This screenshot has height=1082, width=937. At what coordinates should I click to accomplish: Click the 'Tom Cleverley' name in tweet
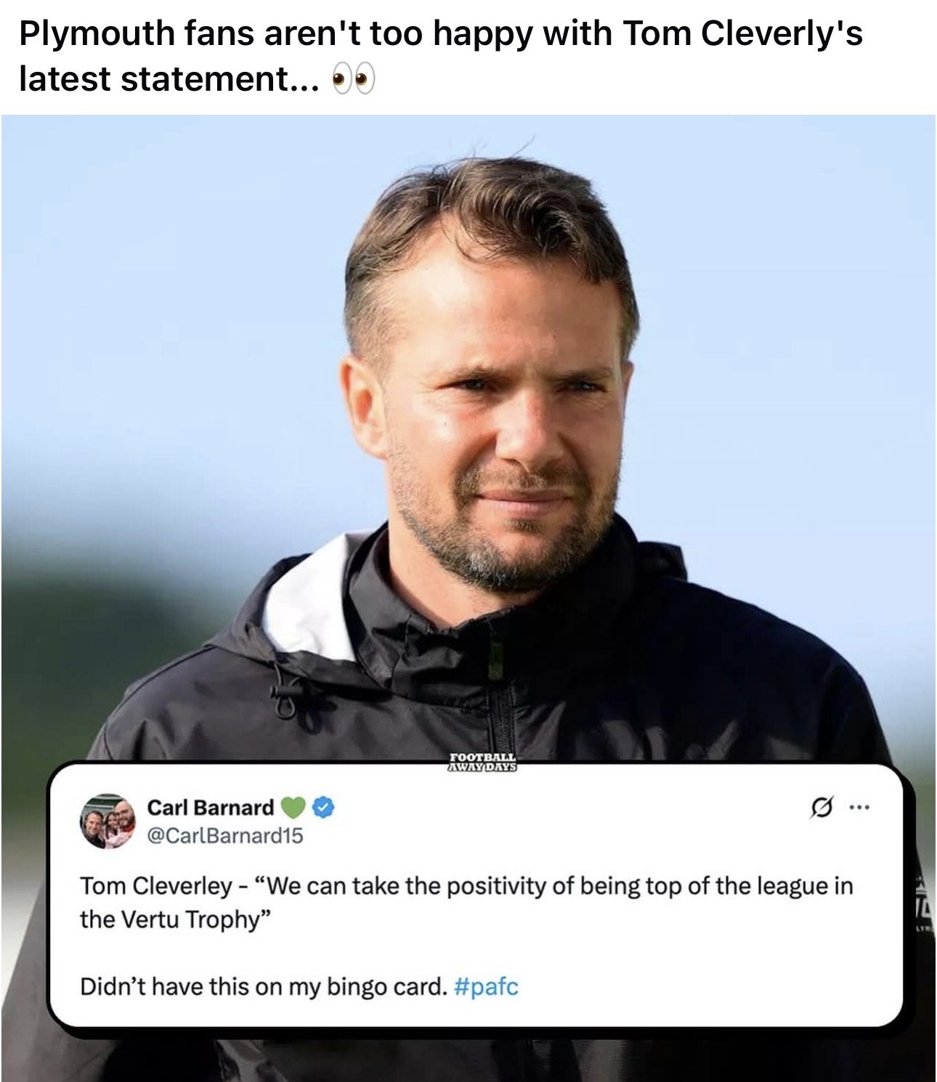pos(155,886)
